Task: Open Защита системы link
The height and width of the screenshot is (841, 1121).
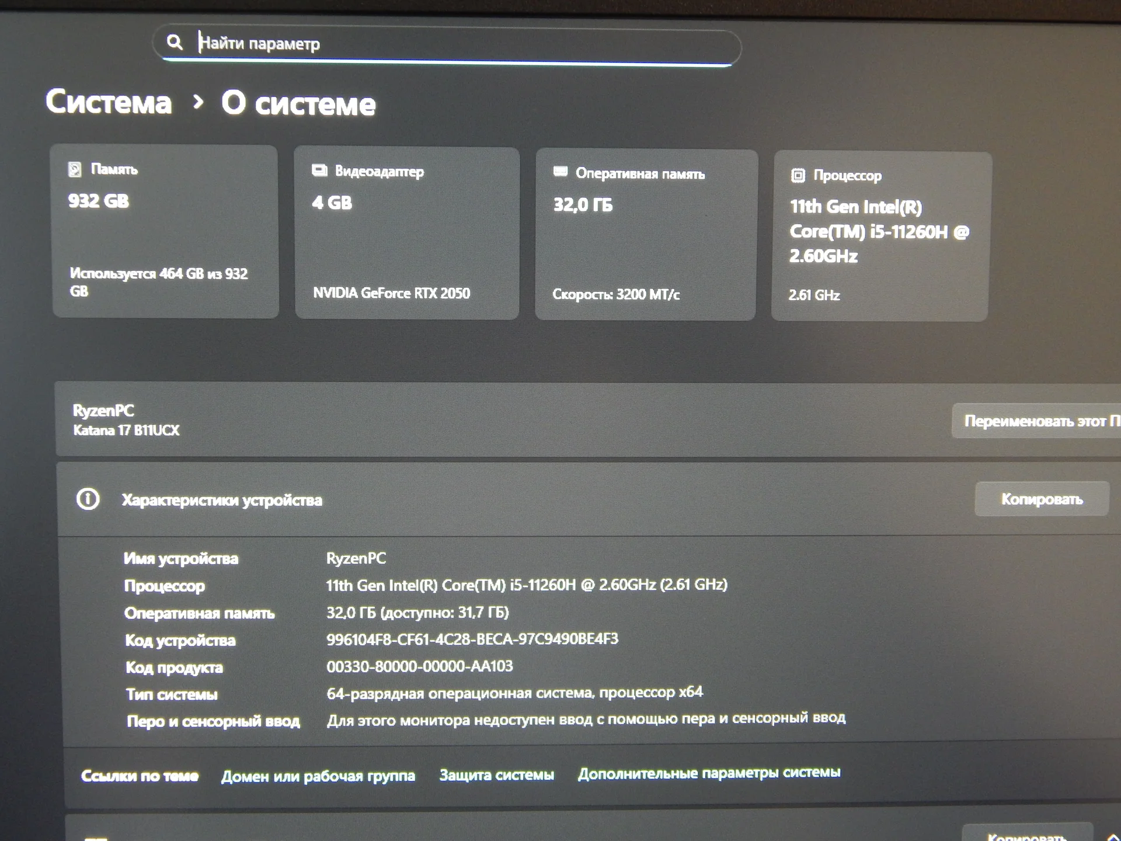Action: click(x=497, y=775)
